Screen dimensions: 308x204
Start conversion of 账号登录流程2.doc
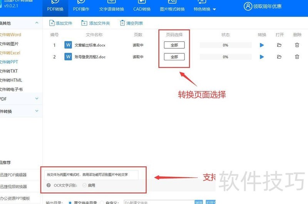(262, 57)
